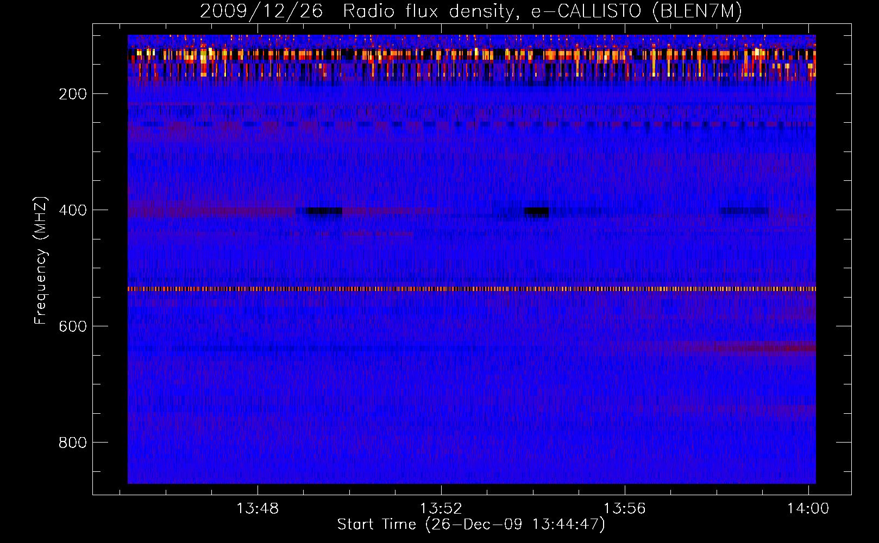Click the 13:56 time tick label
Screen dimensions: 879x543
[625, 508]
